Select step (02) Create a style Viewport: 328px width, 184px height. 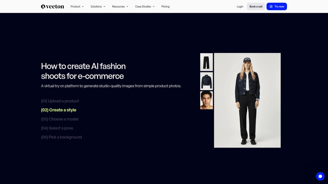click(59, 110)
